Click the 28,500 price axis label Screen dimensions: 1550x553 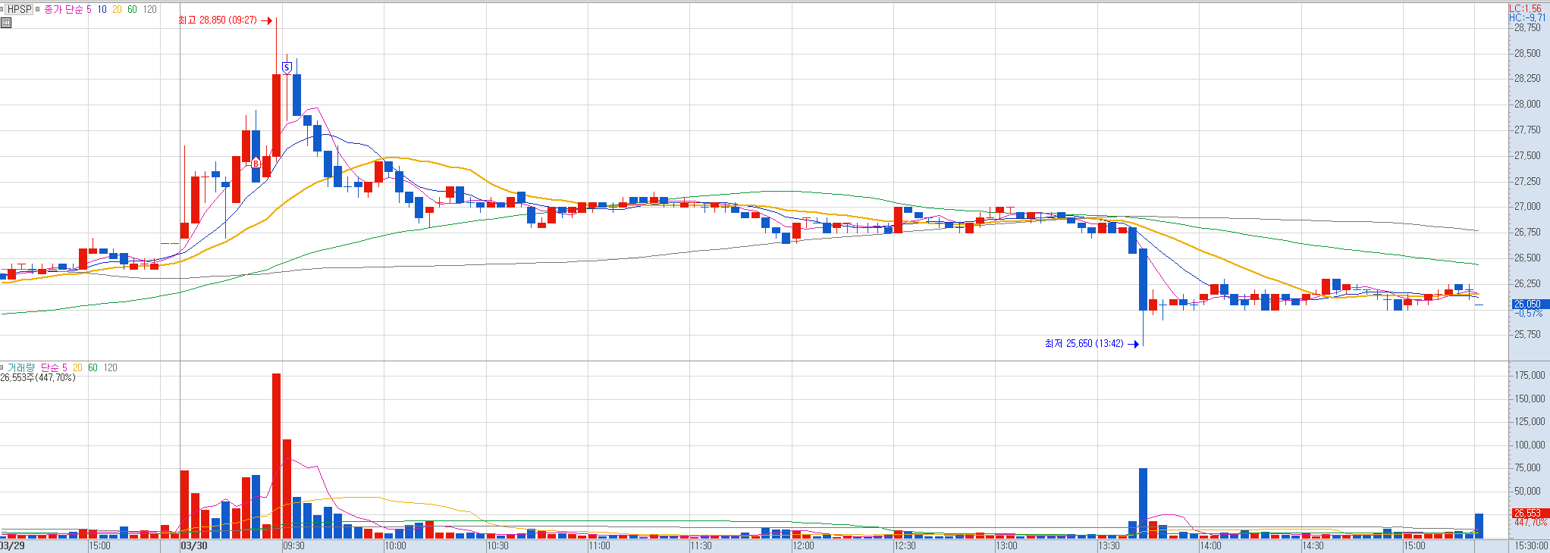click(1527, 53)
